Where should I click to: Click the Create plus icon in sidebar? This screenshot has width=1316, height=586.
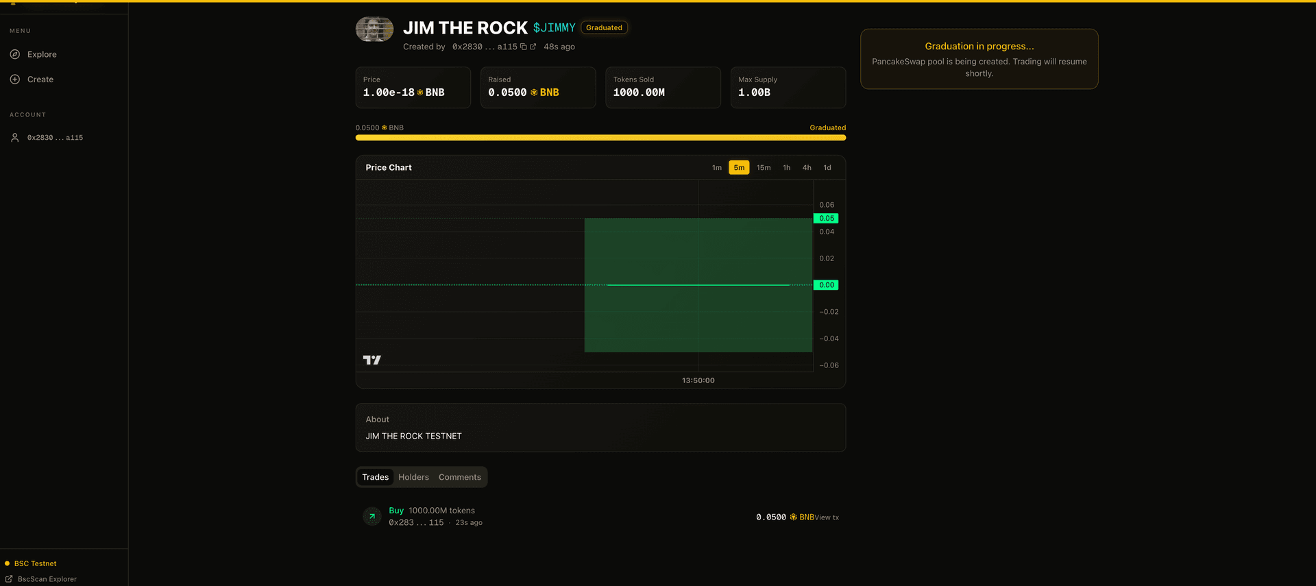click(x=15, y=80)
